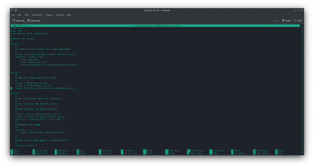Open the Plugins menu

click(x=49, y=15)
